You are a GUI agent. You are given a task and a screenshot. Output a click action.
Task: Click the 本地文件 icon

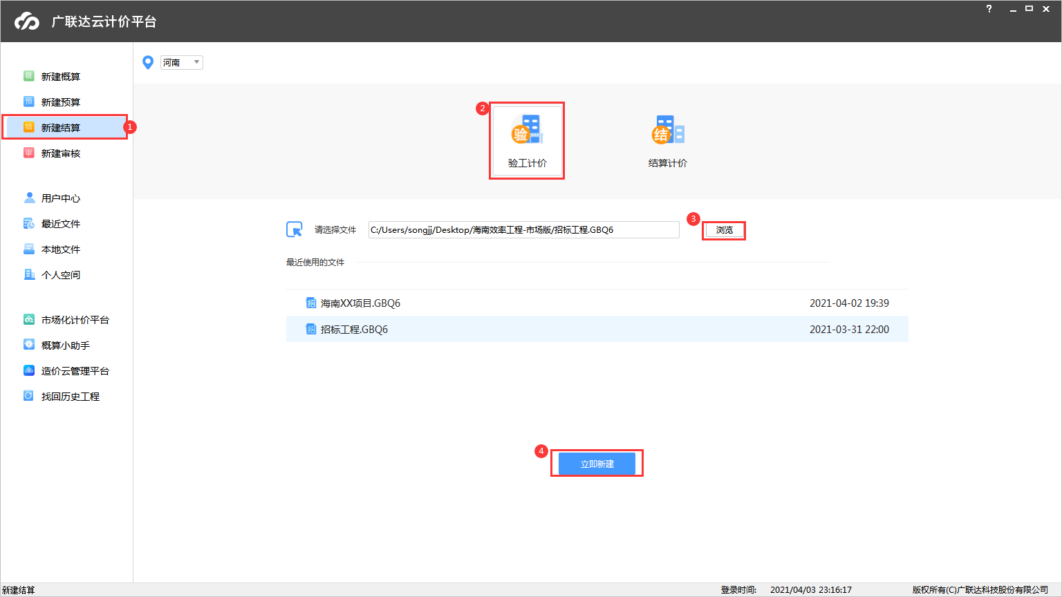29,249
